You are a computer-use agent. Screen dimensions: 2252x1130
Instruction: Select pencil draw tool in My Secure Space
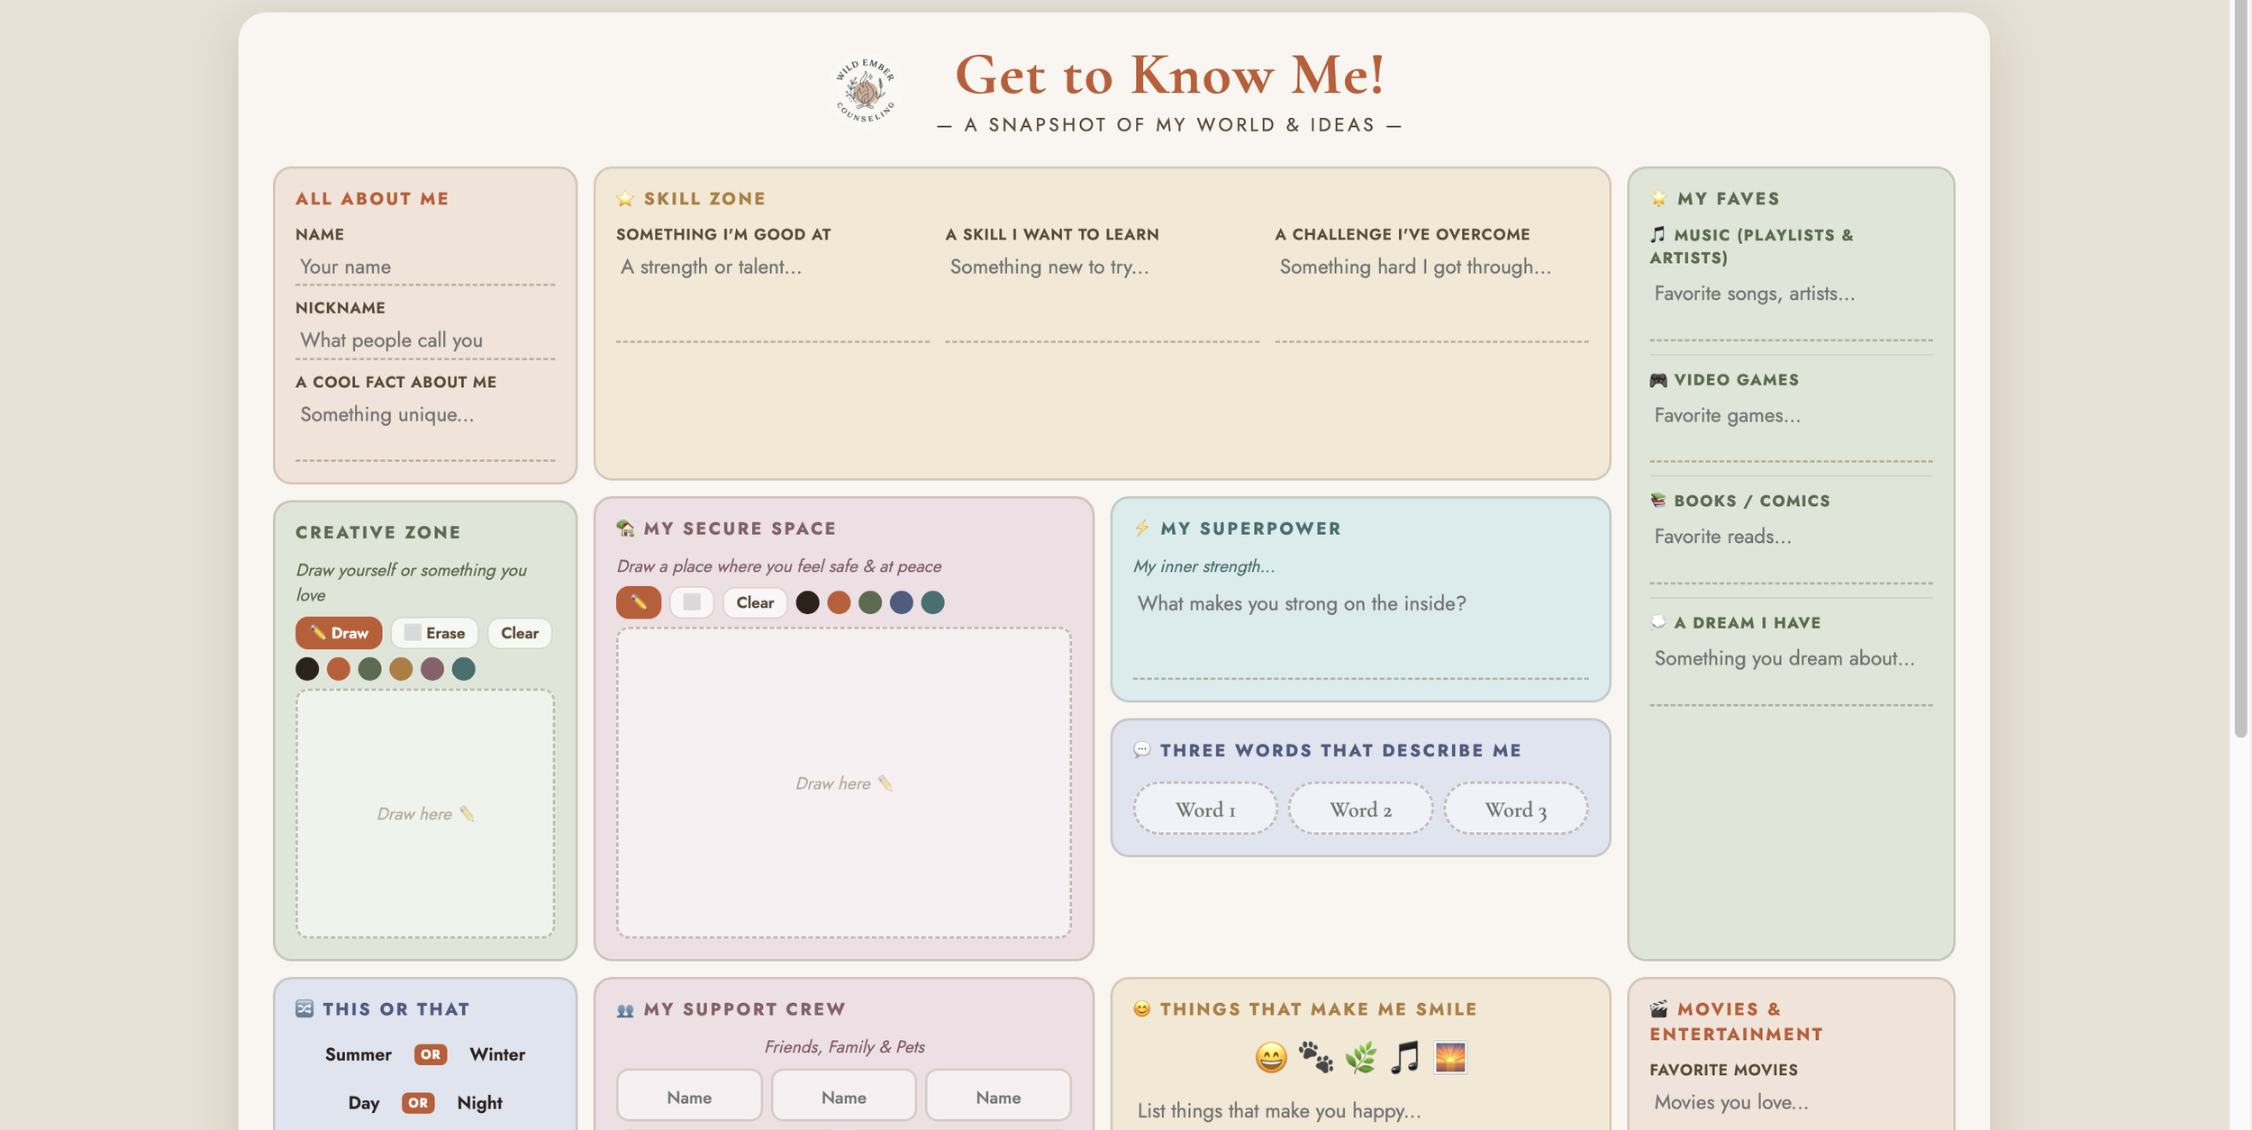[638, 602]
